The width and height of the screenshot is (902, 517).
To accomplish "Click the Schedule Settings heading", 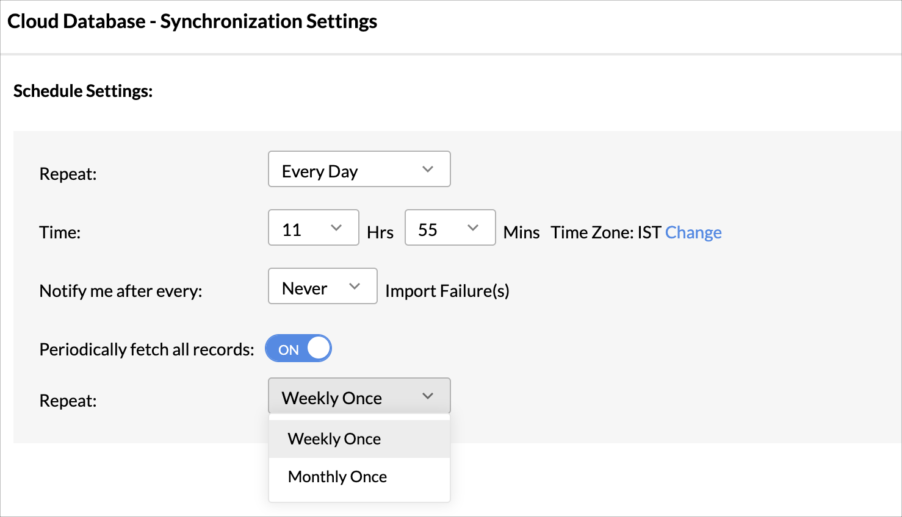I will (83, 91).
